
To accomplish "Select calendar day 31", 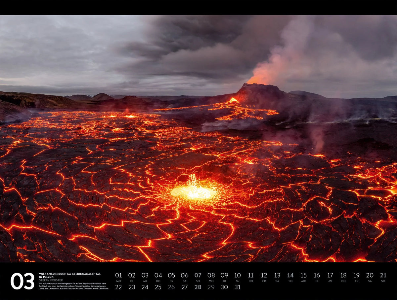I will click(238, 287).
